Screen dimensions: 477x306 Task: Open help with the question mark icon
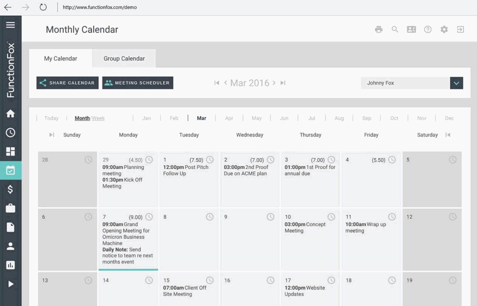pos(428,29)
